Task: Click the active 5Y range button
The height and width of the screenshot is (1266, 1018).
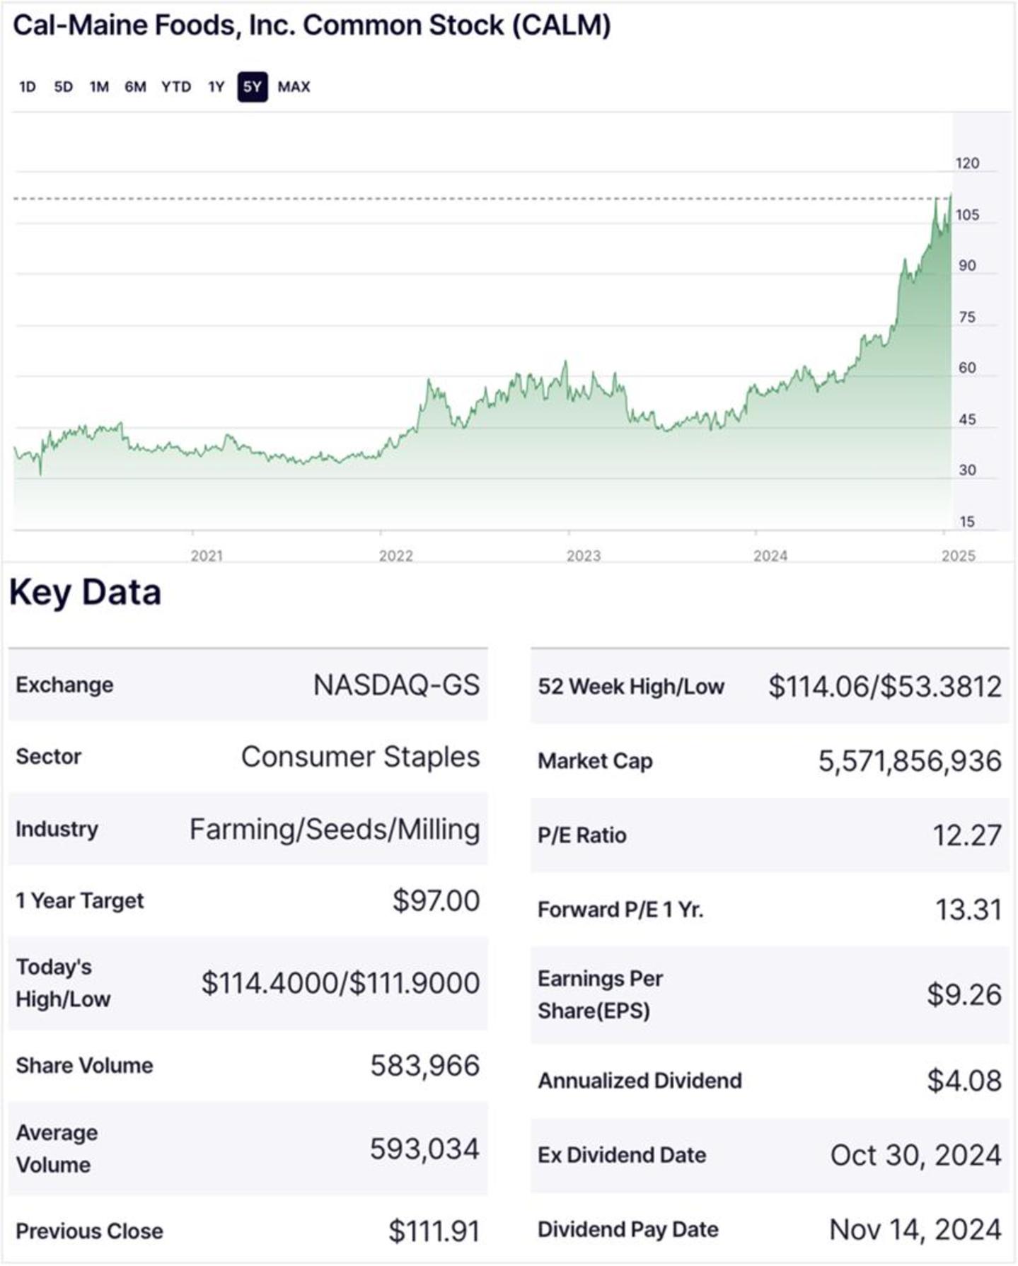Action: 253,87
